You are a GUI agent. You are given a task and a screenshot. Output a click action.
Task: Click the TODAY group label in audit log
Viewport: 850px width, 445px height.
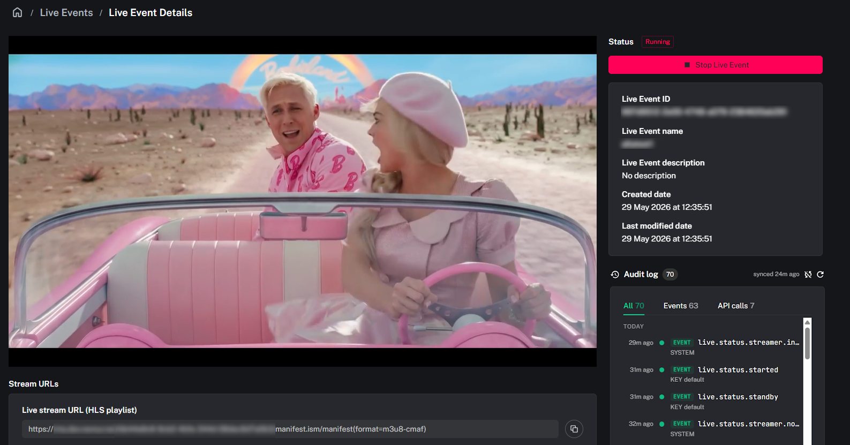tap(634, 327)
